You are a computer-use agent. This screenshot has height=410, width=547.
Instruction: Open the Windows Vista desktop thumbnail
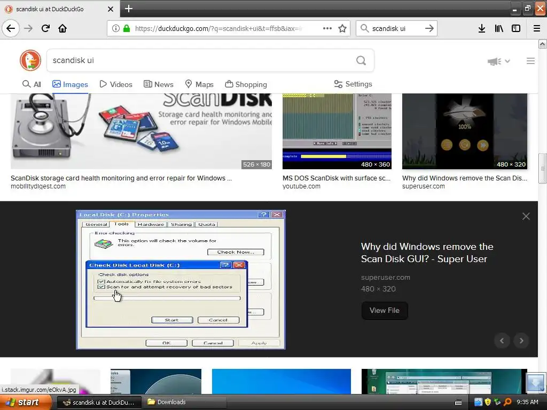(x=444, y=381)
